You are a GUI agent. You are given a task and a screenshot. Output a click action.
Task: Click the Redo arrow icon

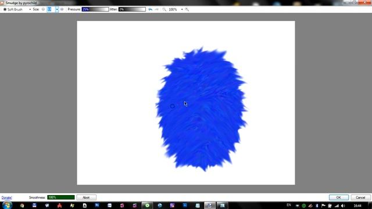156,9
